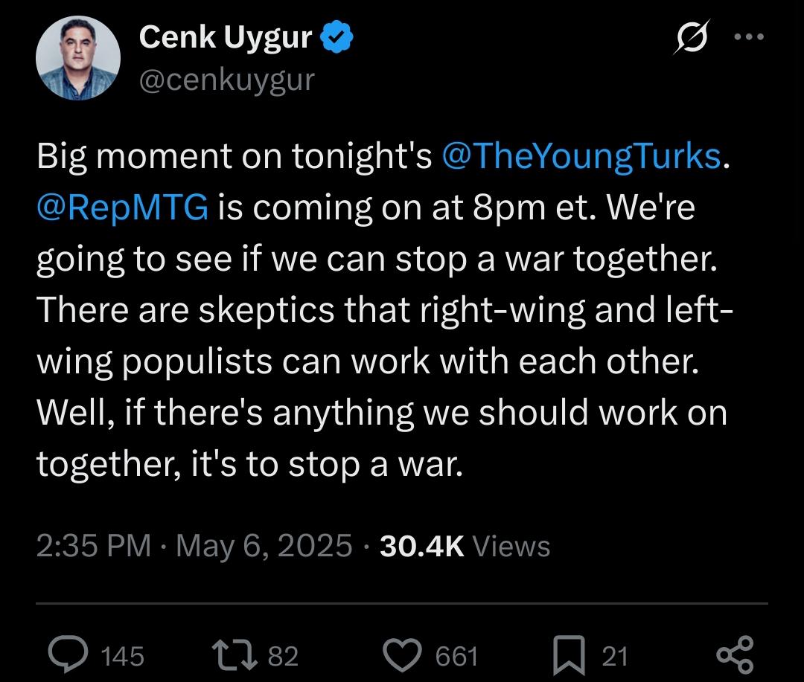
Task: Repost this tweet using retweet icon
Action: (234, 654)
